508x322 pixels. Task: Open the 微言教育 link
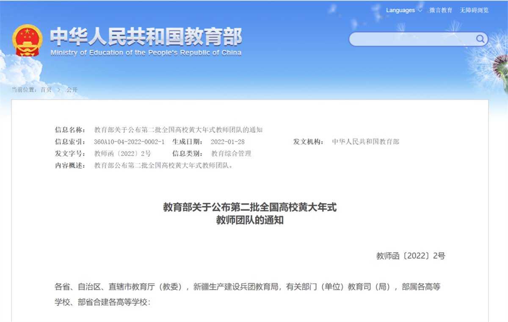(x=441, y=10)
